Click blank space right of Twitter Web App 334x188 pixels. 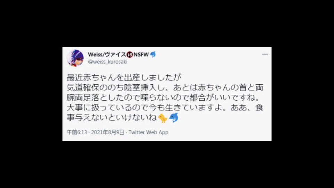220,132
